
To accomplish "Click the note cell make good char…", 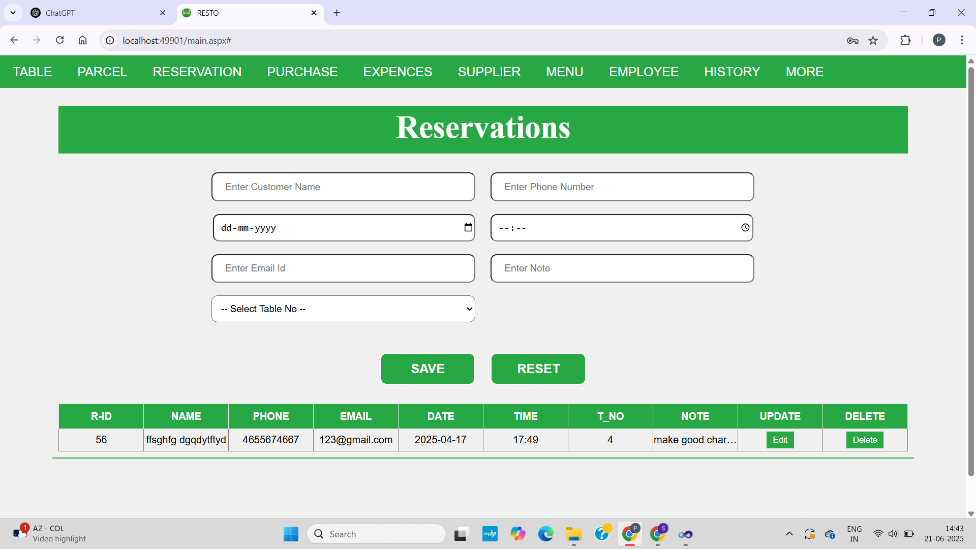I will point(695,440).
